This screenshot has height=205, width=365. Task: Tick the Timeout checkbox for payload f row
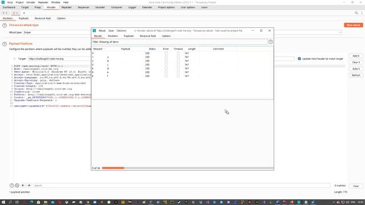[x=178, y=76]
